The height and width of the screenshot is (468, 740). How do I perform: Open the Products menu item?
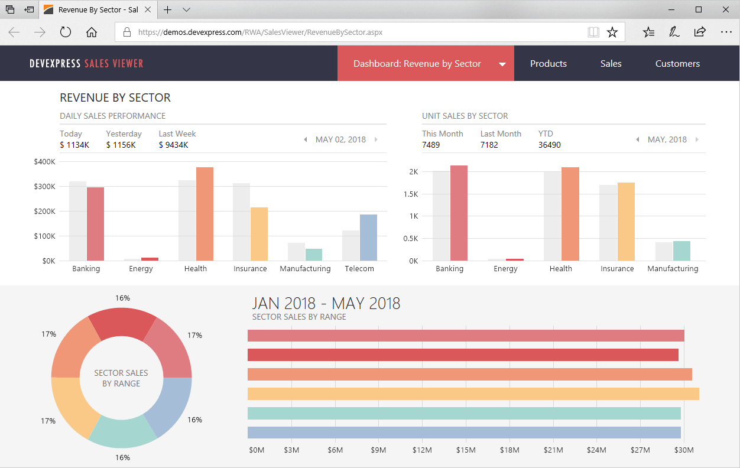point(548,64)
